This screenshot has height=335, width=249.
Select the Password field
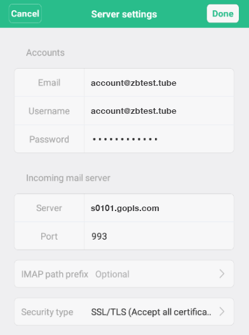pos(159,139)
